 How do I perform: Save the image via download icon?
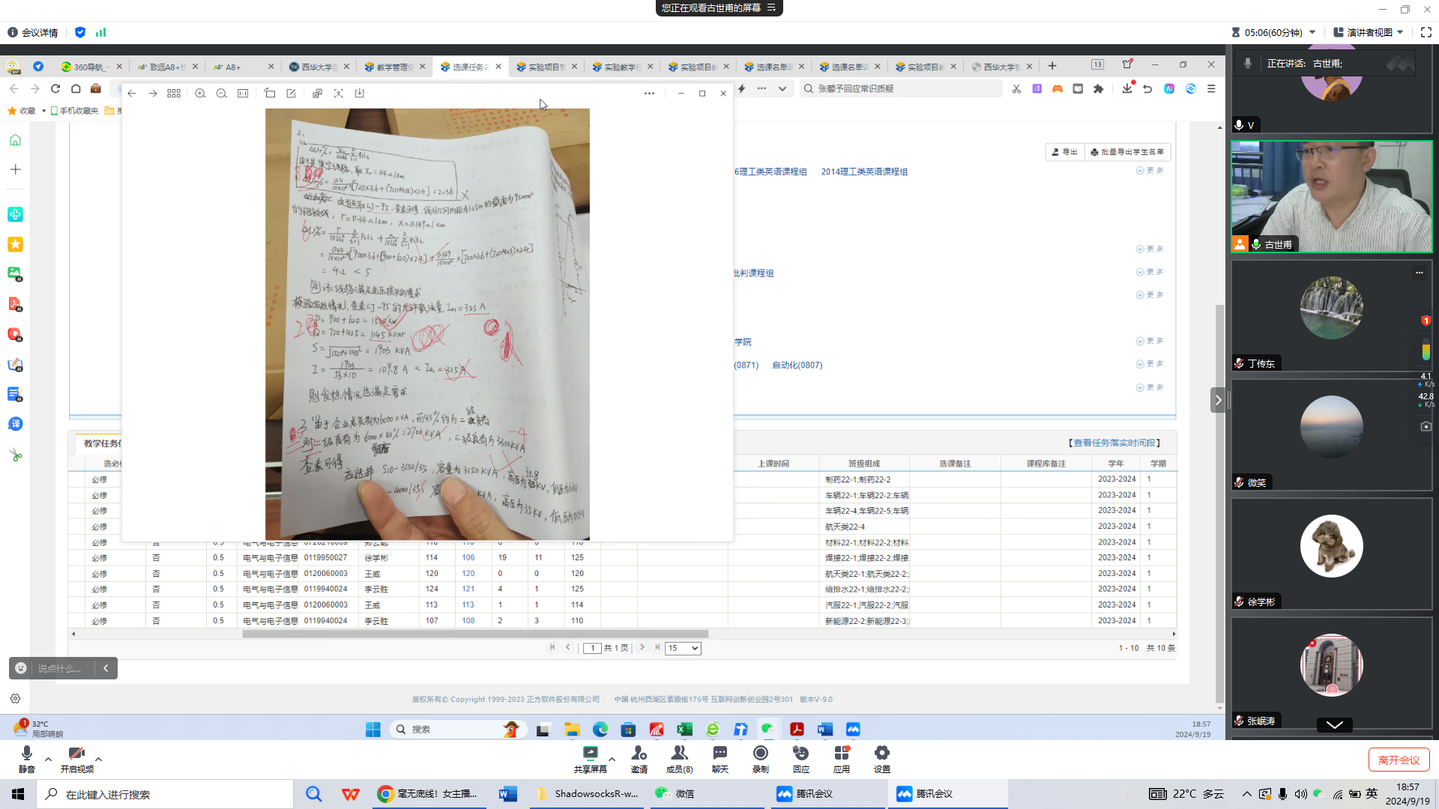point(360,94)
